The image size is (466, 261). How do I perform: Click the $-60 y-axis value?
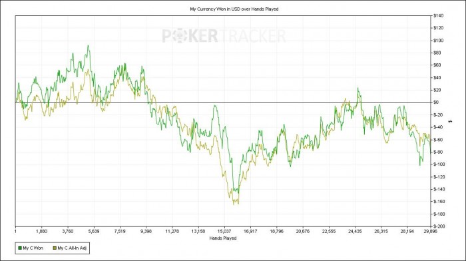pos(438,140)
